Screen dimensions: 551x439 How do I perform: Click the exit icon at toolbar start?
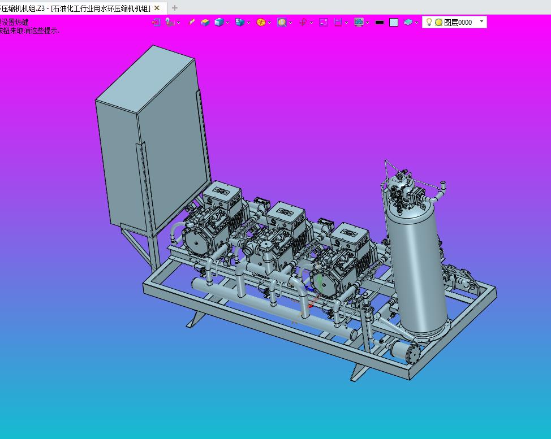(156, 22)
